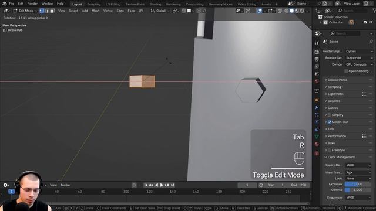Toggle the snapping magnet icon
Screen dimensions: 376x211
click(x=184, y=11)
